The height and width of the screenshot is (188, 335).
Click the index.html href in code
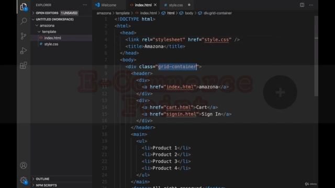180,87
